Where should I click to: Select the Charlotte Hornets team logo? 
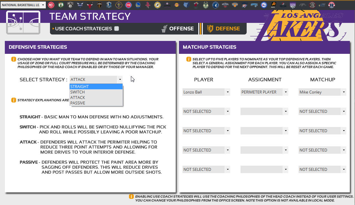80,5
